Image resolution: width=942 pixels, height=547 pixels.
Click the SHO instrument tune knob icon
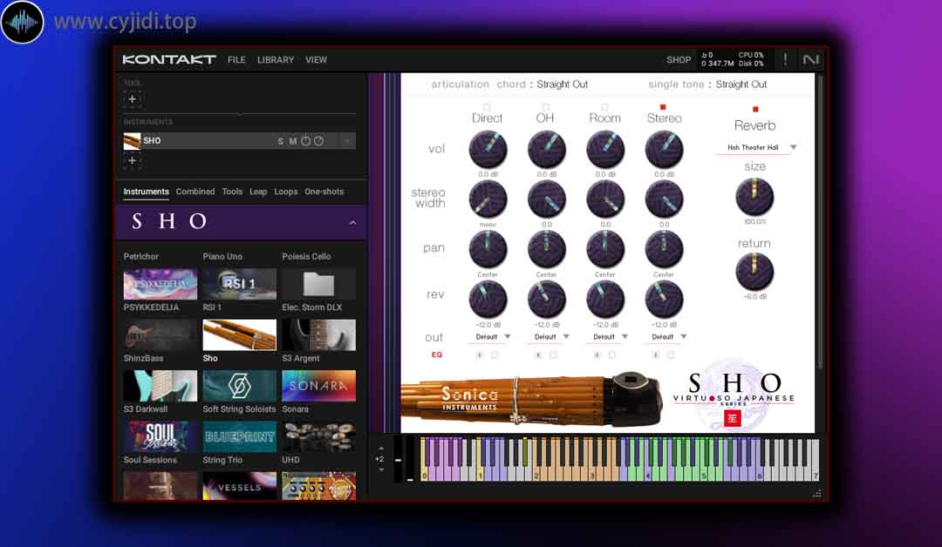click(x=306, y=141)
